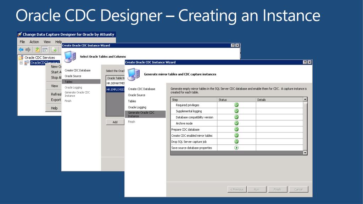Click the Cancel button in the wizard
363x204 pixels.
click(298, 189)
